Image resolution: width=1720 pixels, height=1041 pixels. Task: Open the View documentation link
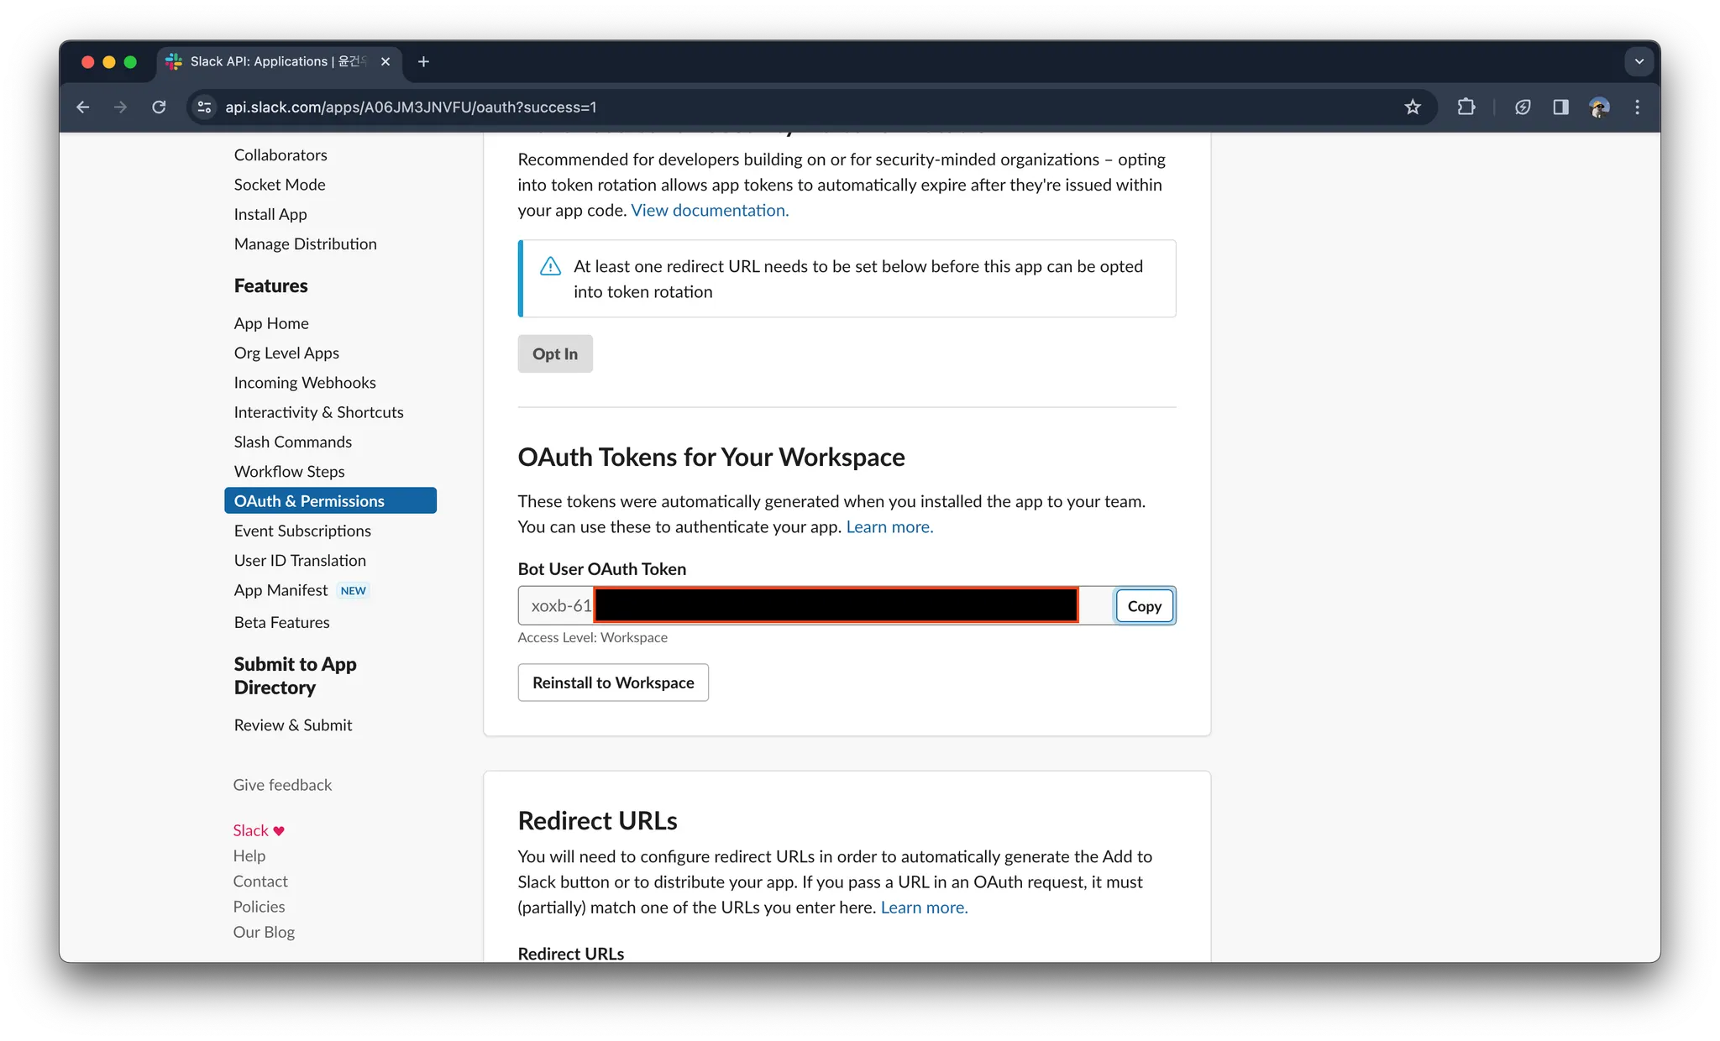710,210
